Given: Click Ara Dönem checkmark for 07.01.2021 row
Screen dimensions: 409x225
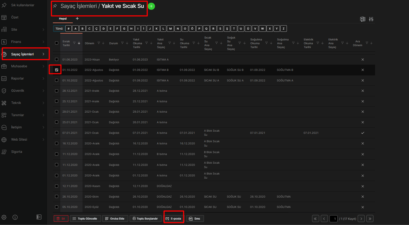Looking at the screenshot, I should pyautogui.click(x=363, y=133).
